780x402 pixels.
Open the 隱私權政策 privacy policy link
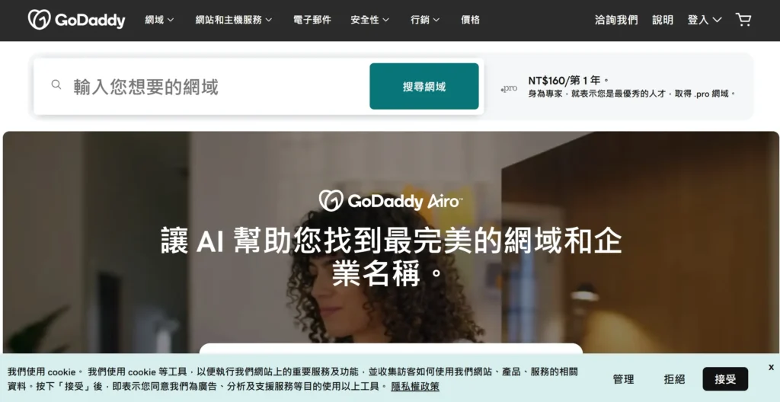(x=415, y=387)
